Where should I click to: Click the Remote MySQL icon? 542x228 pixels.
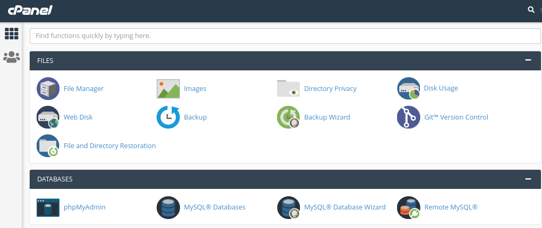coord(408,207)
